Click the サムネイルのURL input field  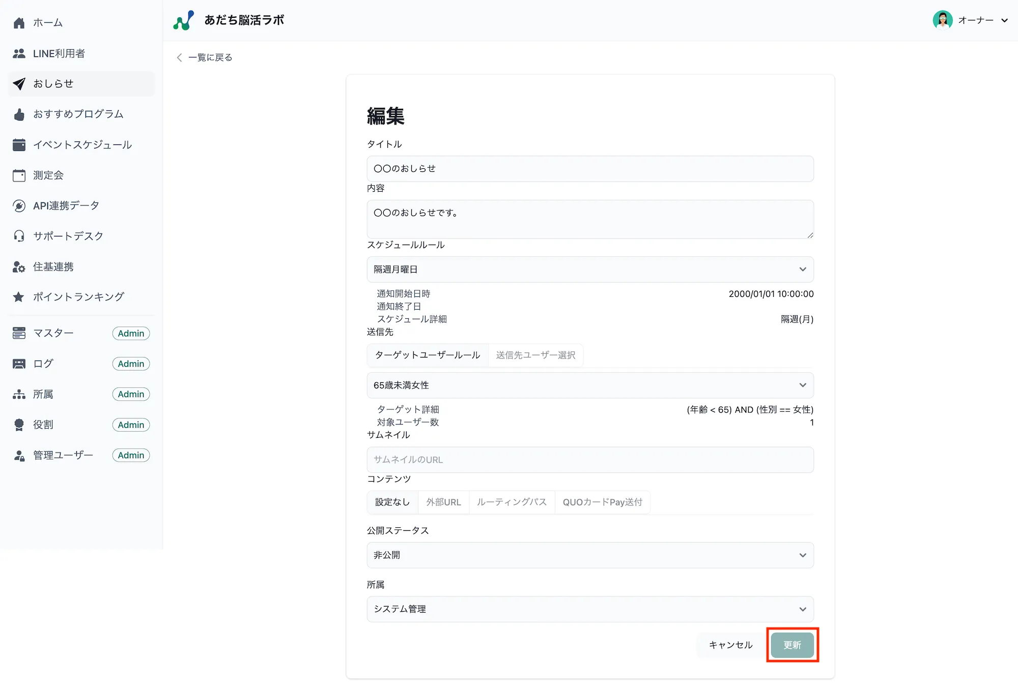pyautogui.click(x=589, y=460)
